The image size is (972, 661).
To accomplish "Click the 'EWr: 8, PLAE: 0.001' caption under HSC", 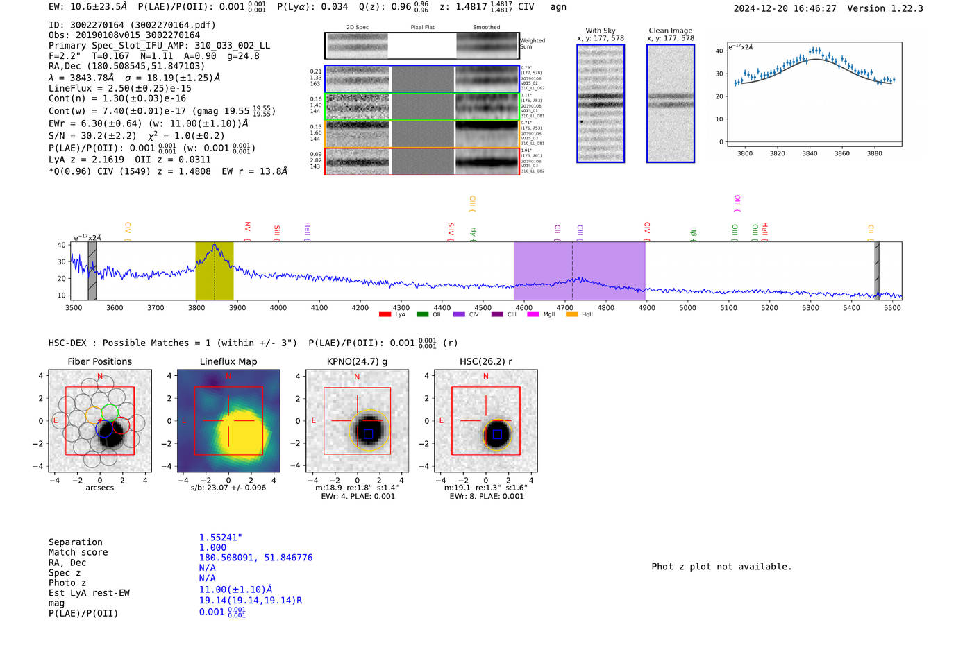I will (x=487, y=496).
